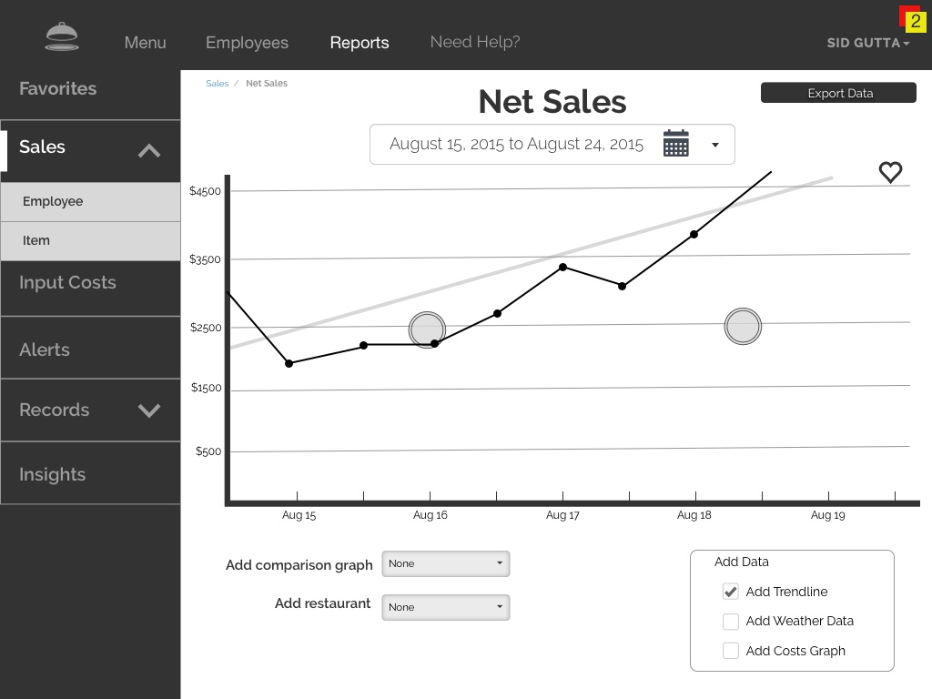Click the Net Sales page heading
The width and height of the screenshot is (932, 699).
[x=552, y=102]
